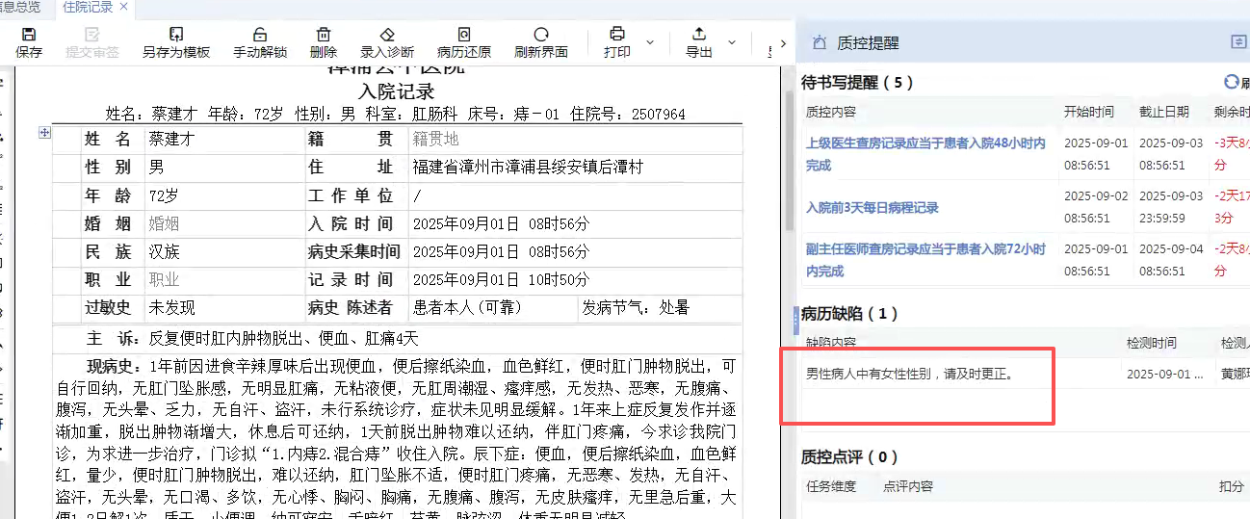Switch to the 住院记录 tab
Image resolution: width=1250 pixels, height=519 pixels.
(88, 7)
